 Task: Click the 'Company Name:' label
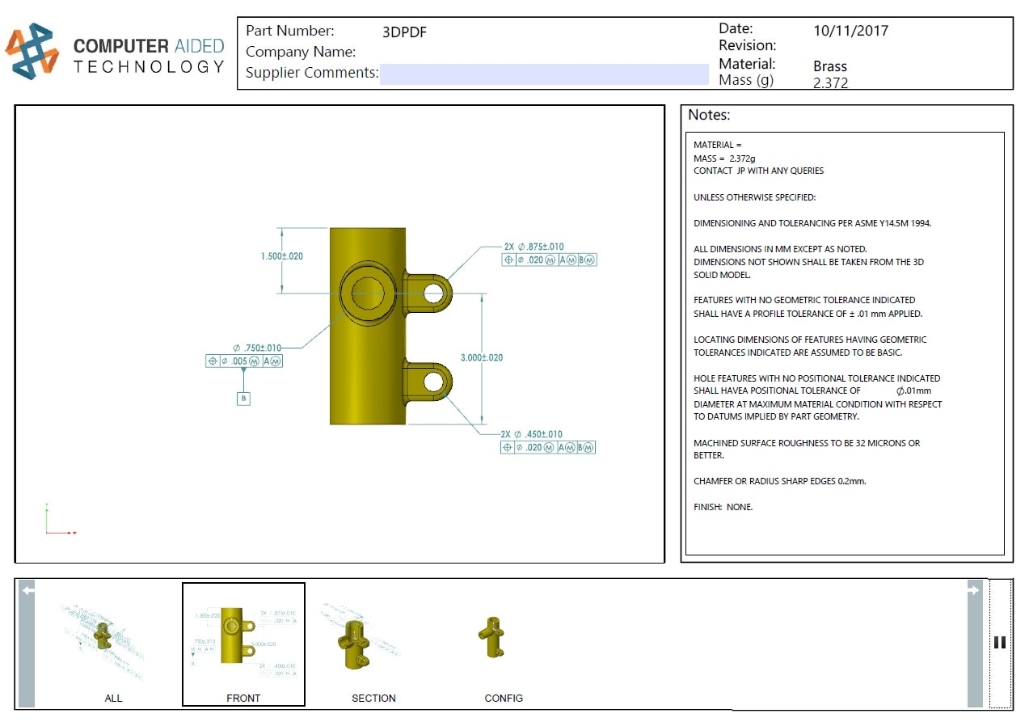[301, 52]
